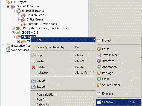This screenshot has height=106, width=142.
Task: Select the Message-Driven Beans tree label
Action: pyautogui.click(x=42, y=24)
